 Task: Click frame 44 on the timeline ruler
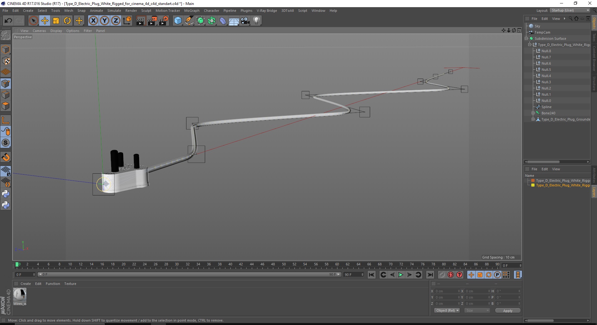[x=251, y=265]
